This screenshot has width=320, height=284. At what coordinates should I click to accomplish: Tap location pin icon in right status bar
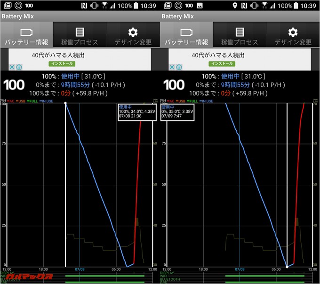[235, 6]
